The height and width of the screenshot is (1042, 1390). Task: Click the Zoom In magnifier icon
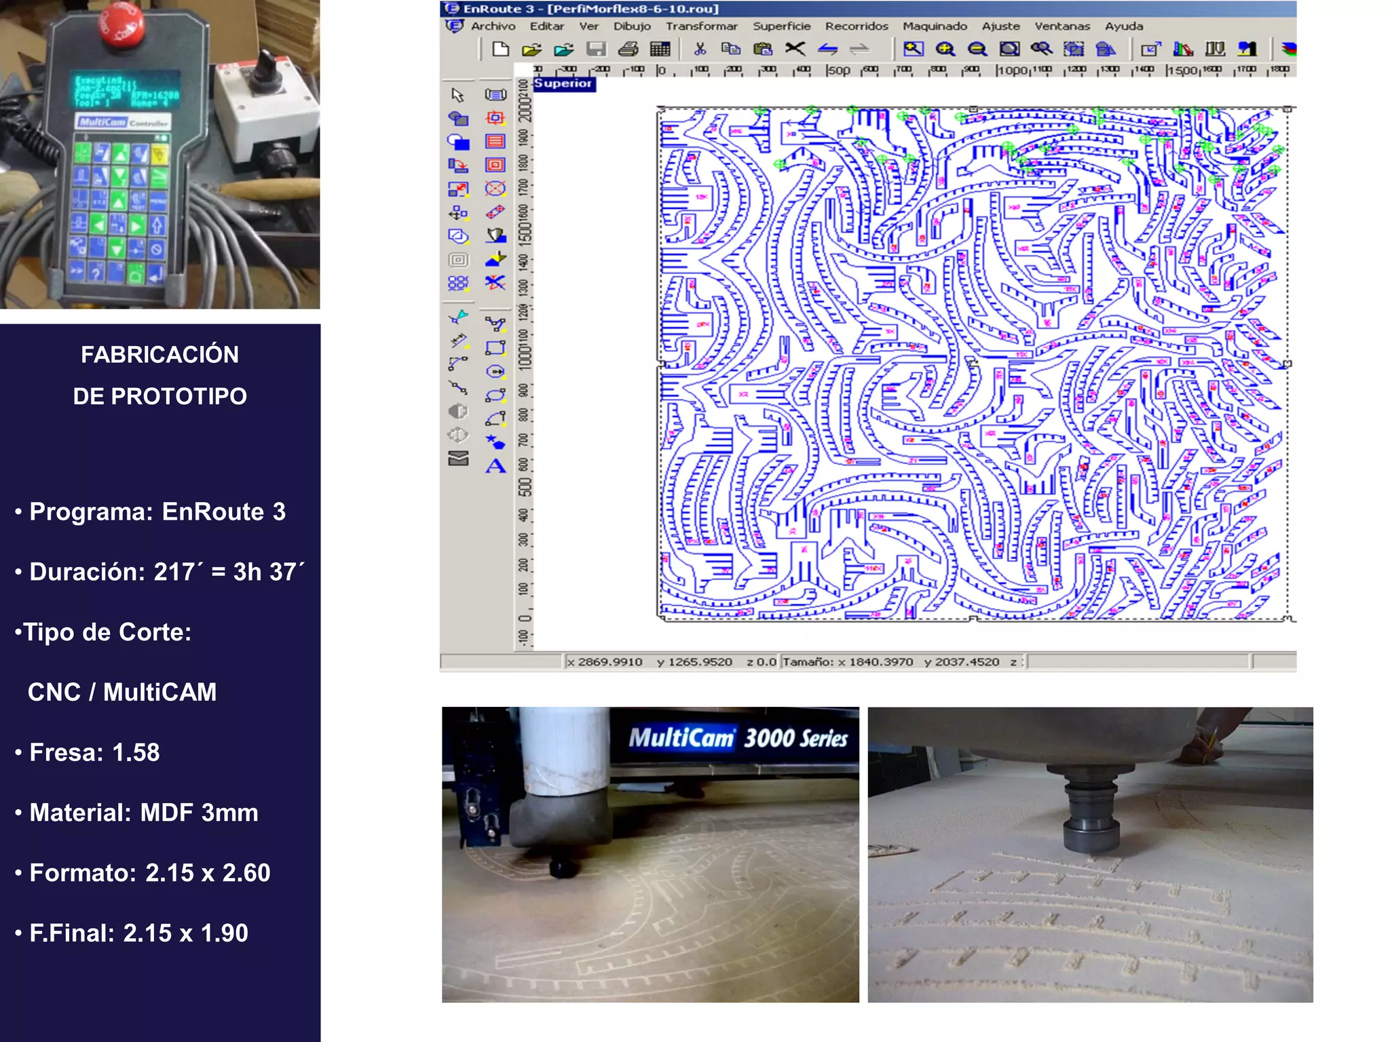pyautogui.click(x=945, y=49)
